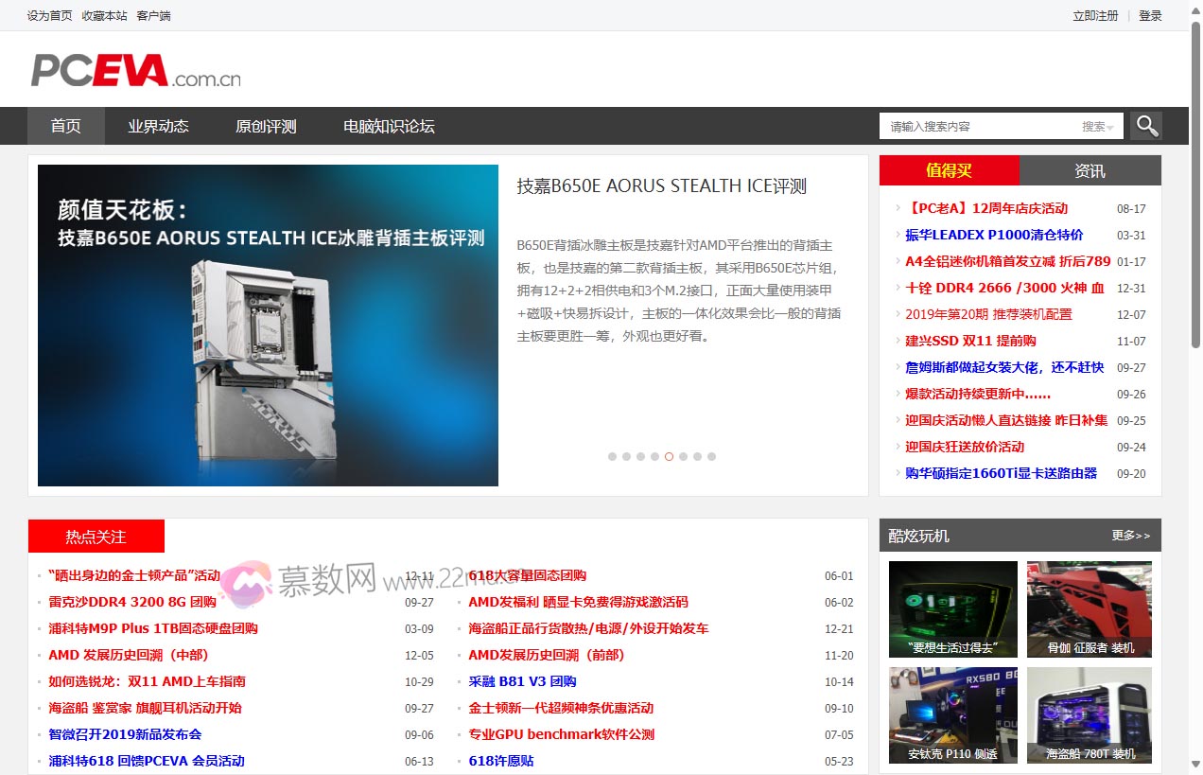This screenshot has height=775, width=1203.
Task: Click the search input field
Action: point(979,127)
